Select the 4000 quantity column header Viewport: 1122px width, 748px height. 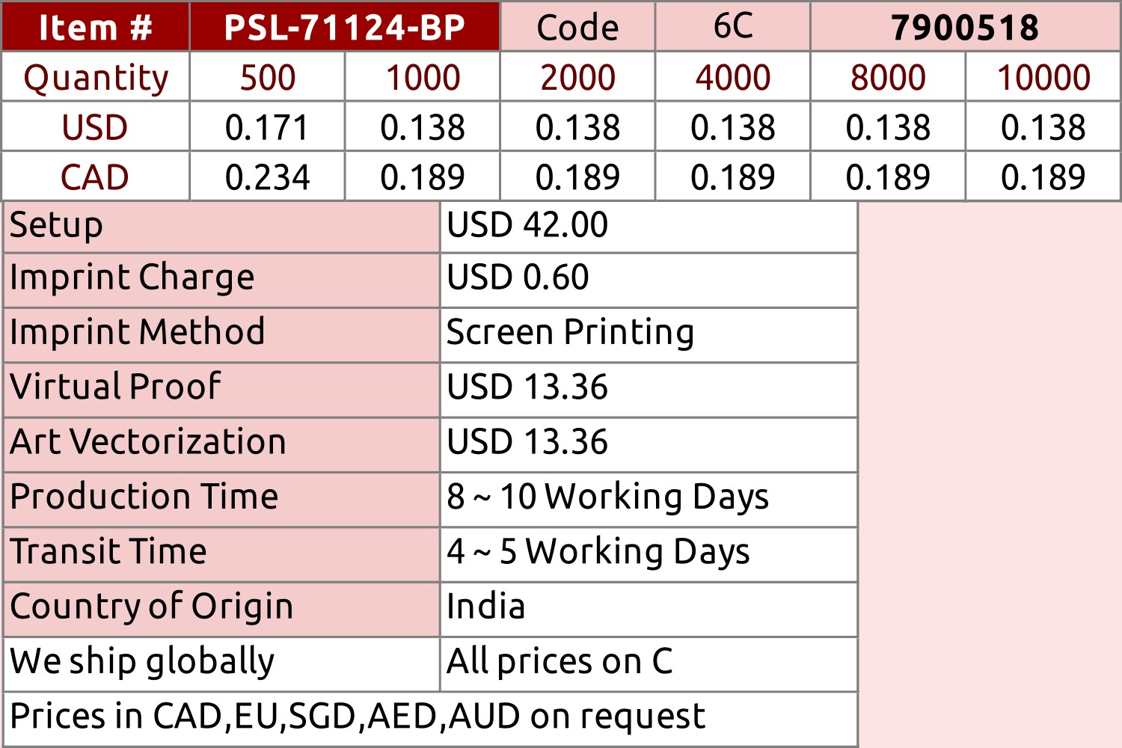733,76
